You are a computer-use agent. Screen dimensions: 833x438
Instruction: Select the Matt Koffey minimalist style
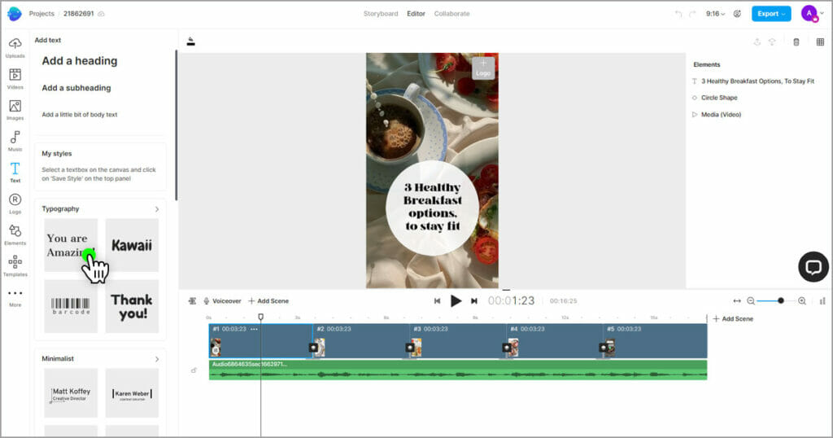click(71, 393)
